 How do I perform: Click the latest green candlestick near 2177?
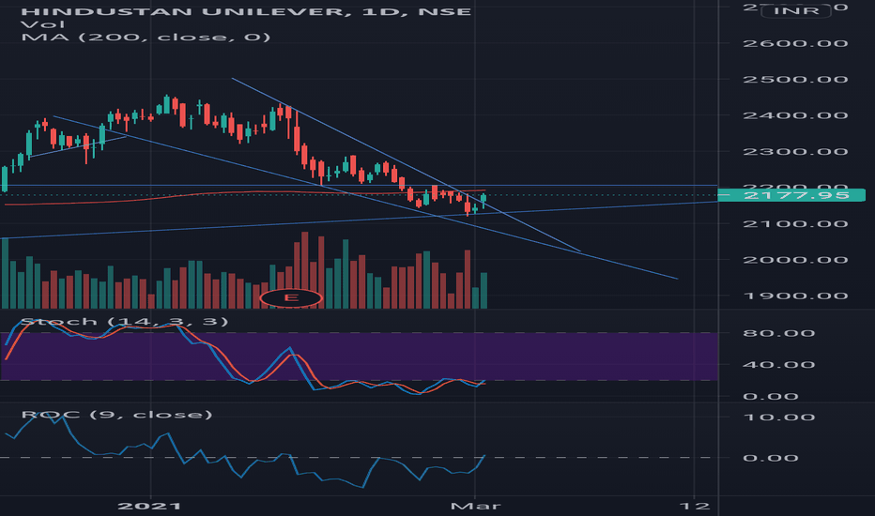point(484,200)
